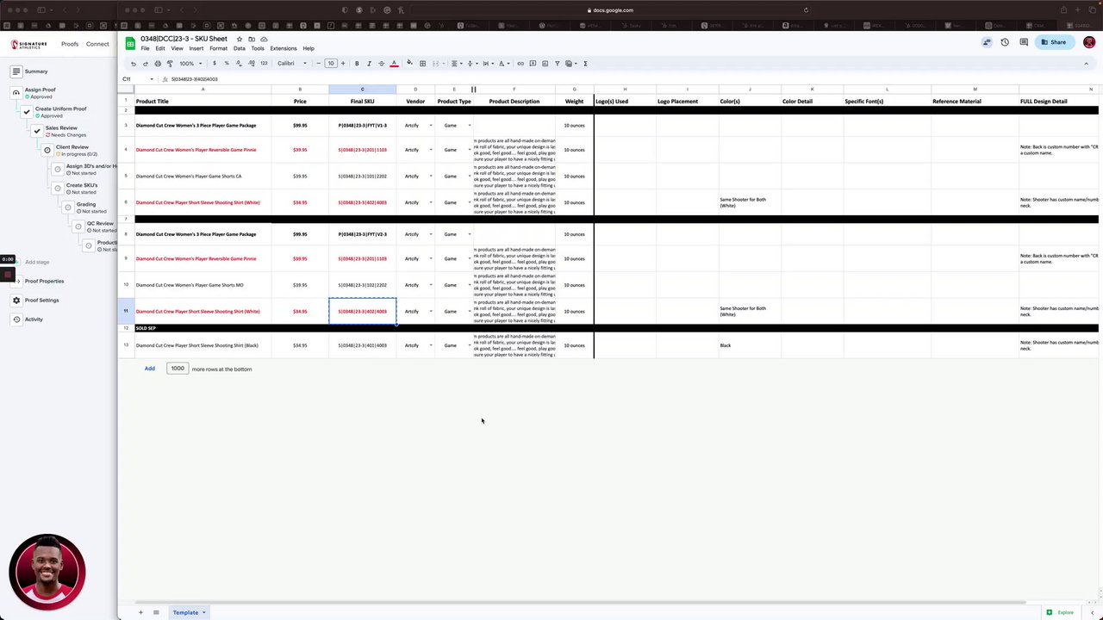Open the fill color picker
This screenshot has height=620, width=1103.
click(x=409, y=63)
